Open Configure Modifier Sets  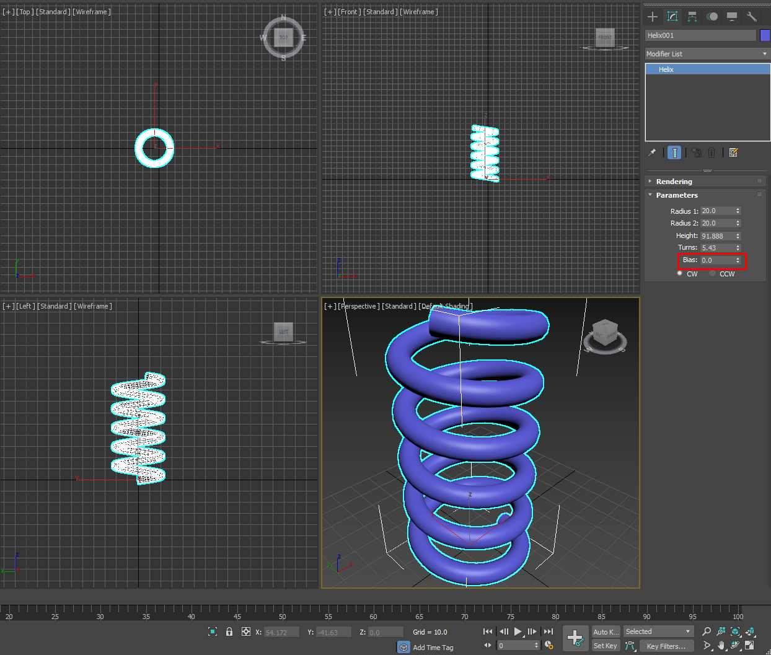(734, 152)
